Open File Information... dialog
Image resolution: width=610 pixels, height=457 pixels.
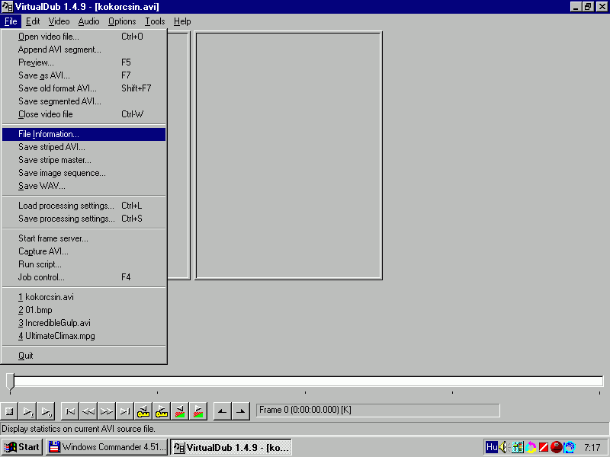click(x=84, y=134)
